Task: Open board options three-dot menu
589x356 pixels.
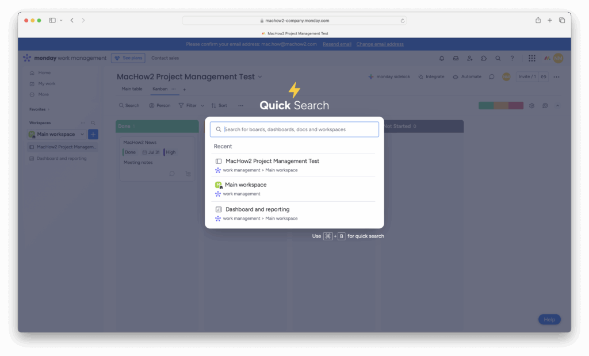Action: tap(556, 76)
